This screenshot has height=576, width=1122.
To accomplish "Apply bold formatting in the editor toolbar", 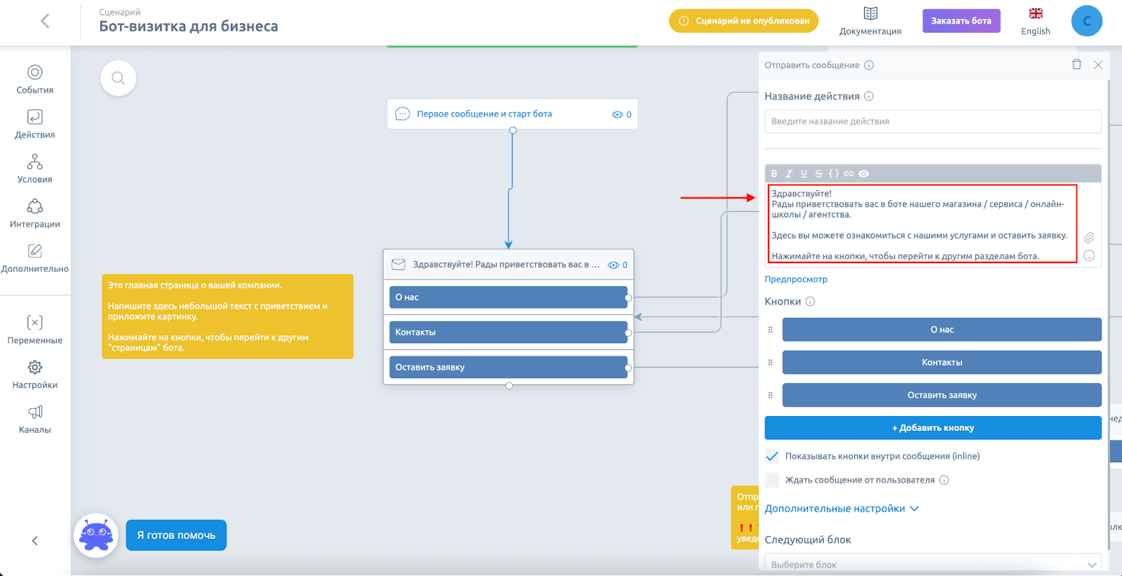I will (x=774, y=173).
